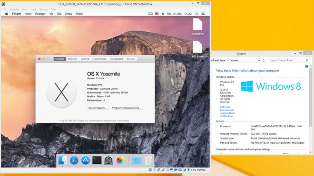Switch to the Lagring tab
This screenshot has height=176, width=314.
pos(85,59)
